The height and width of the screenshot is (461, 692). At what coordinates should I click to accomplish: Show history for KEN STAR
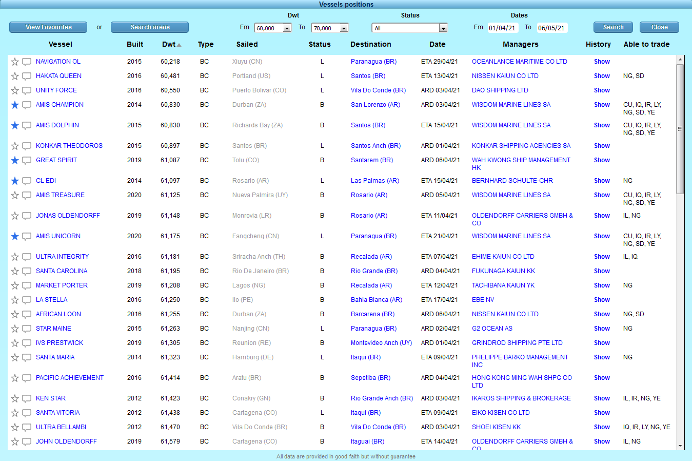point(602,398)
